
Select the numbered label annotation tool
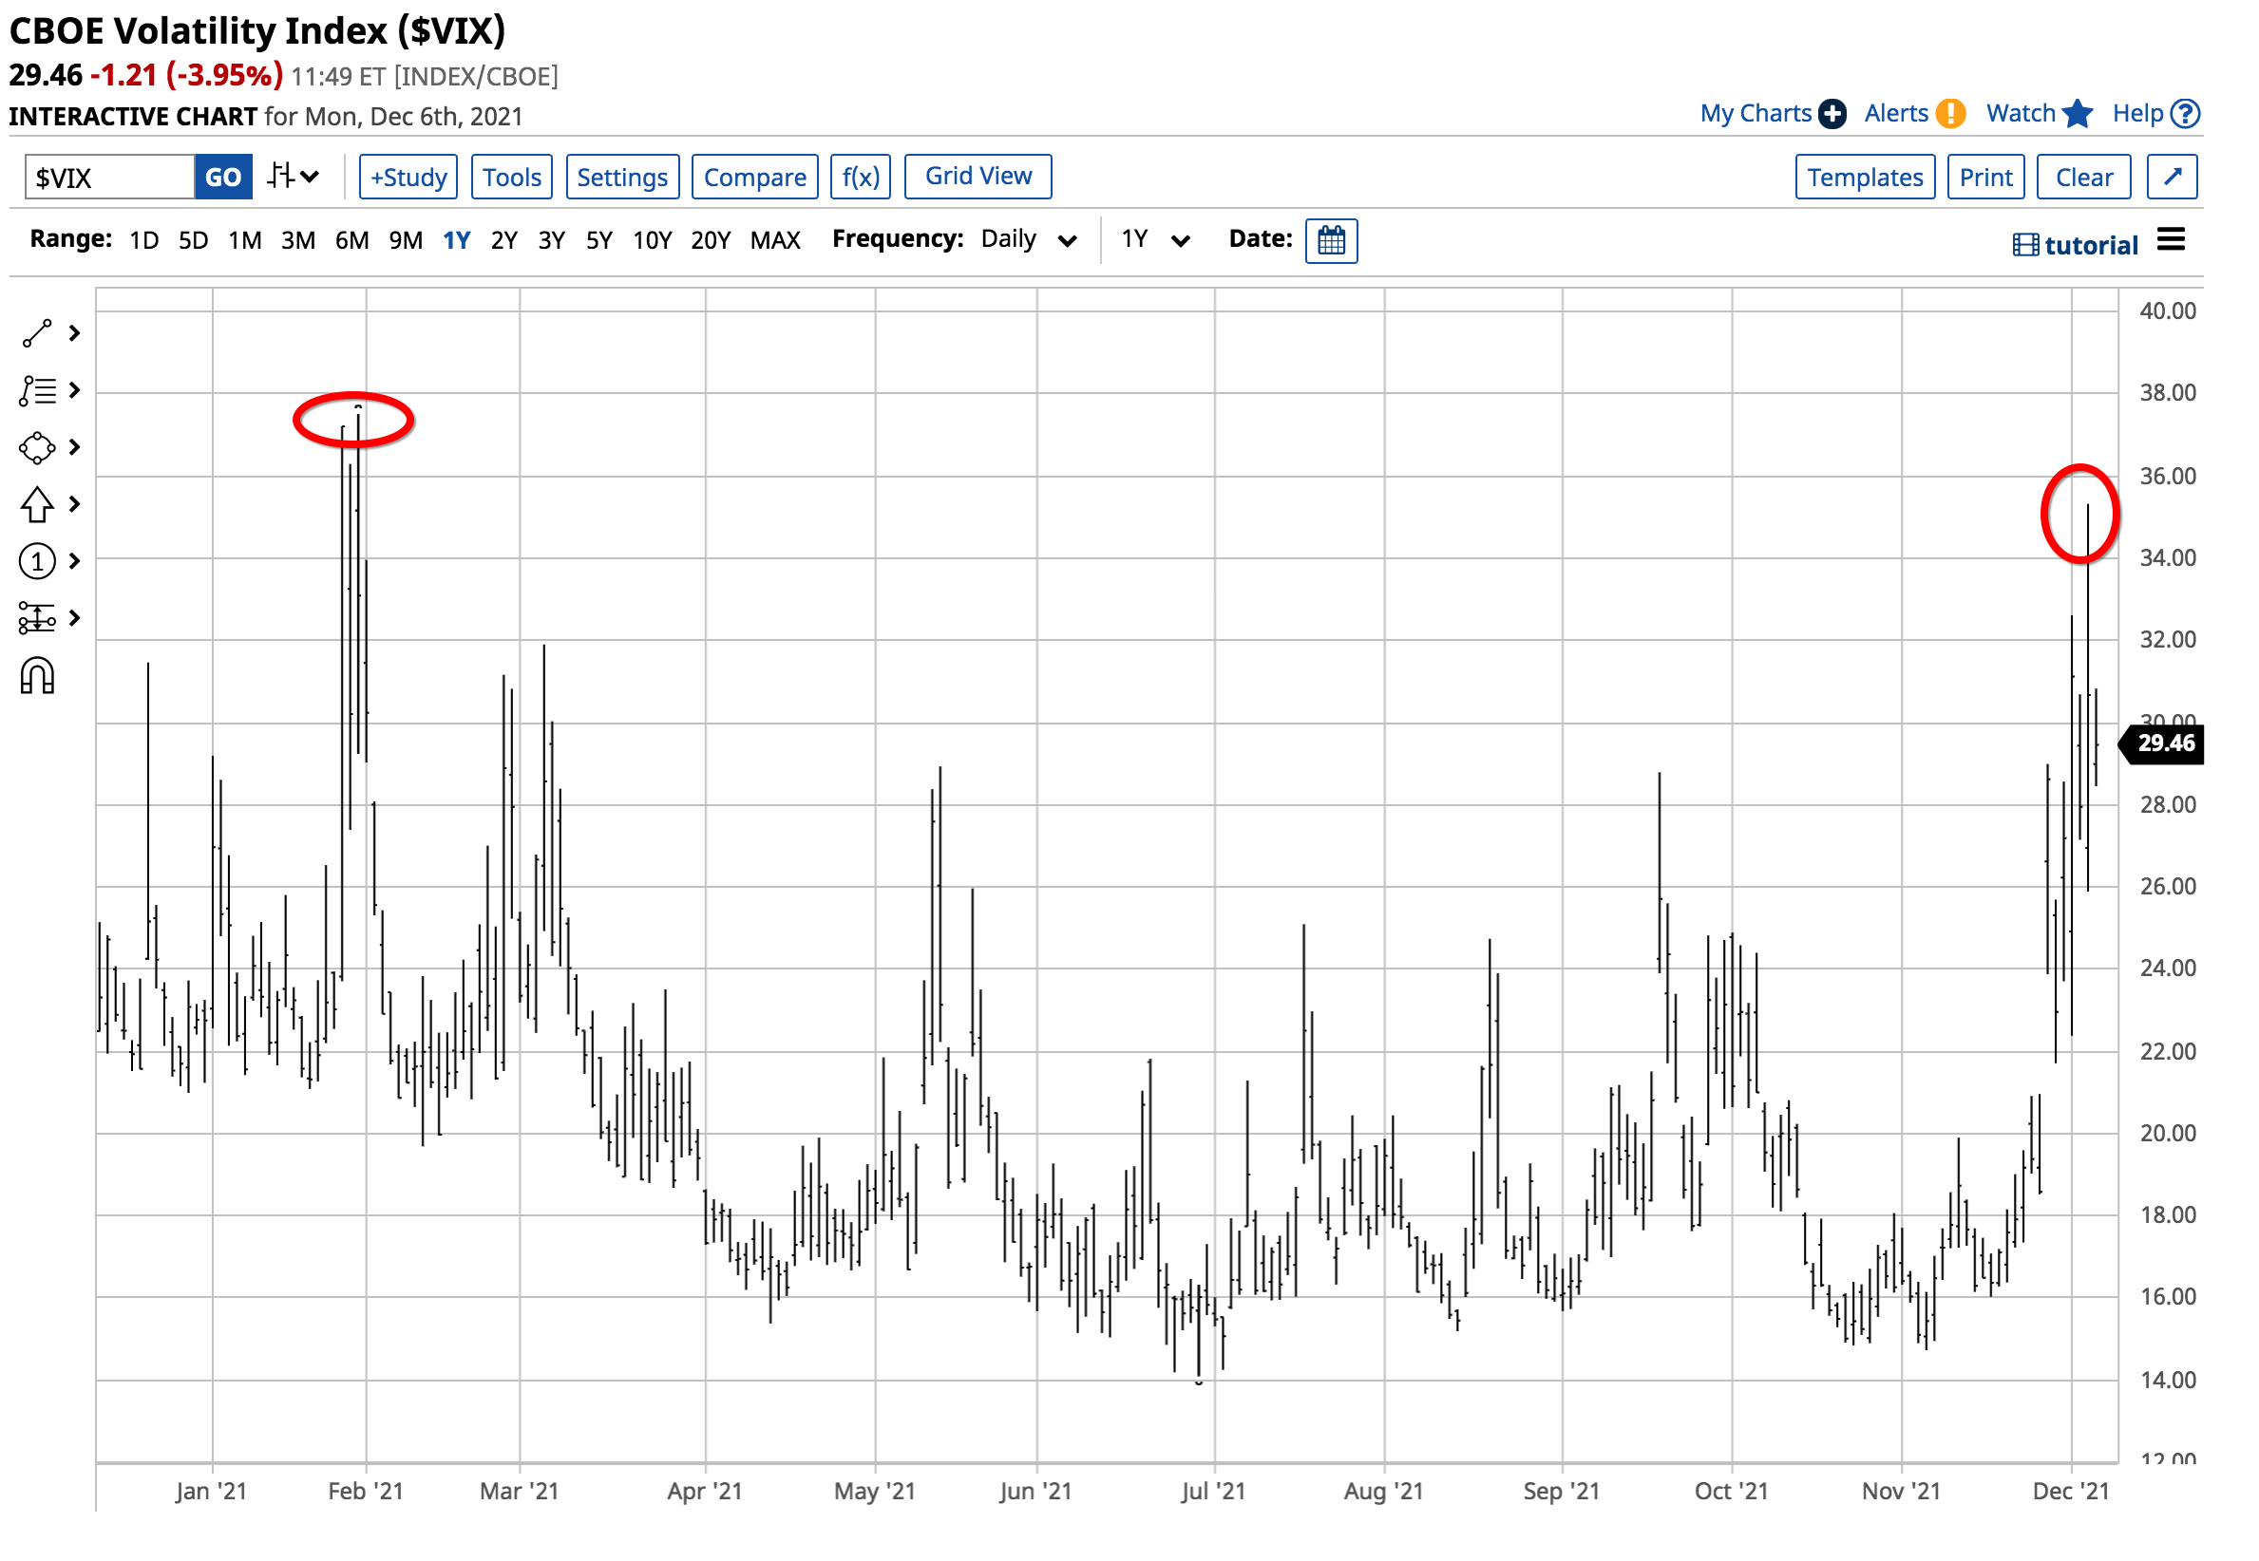click(37, 562)
